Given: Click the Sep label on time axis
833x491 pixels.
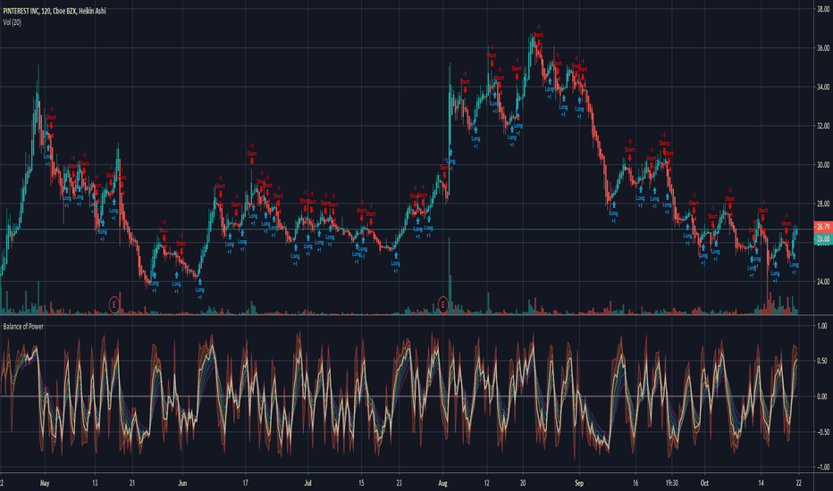Looking at the screenshot, I should click(579, 483).
